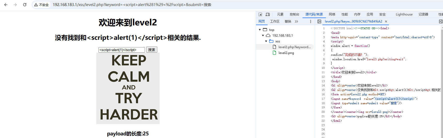Click the 搜索 submit button
The height and width of the screenshot is (138, 443).
(x=152, y=50)
